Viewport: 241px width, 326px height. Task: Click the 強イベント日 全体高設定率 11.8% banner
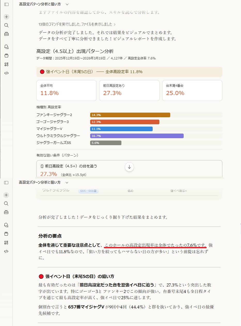[x=129, y=72]
